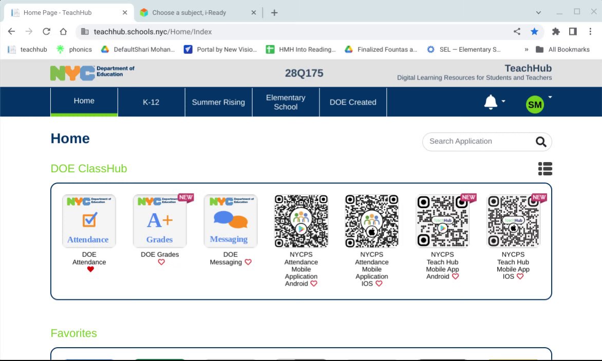
Task: Open NYCPS Teach Hub Mobile App IOS QR
Action: point(513,221)
